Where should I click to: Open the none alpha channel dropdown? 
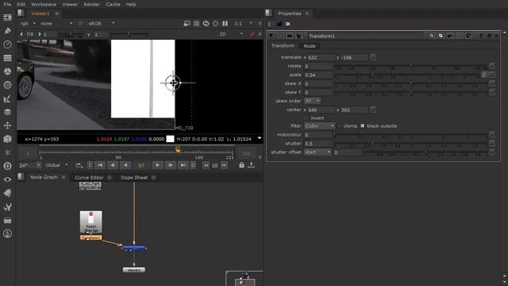click(x=56, y=23)
